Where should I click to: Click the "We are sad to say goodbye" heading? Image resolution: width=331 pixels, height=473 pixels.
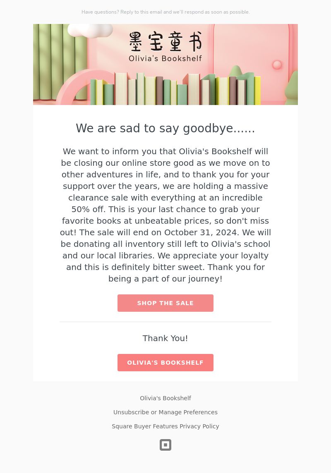pyautogui.click(x=165, y=128)
